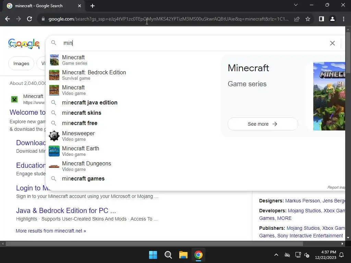Switch to the Images results tab

[x=21, y=63]
